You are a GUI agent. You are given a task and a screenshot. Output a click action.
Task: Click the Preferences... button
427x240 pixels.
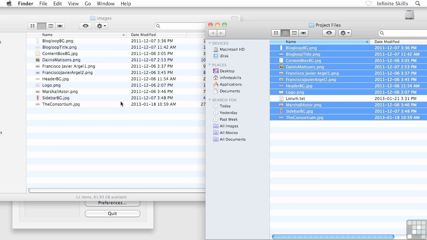pos(112,203)
